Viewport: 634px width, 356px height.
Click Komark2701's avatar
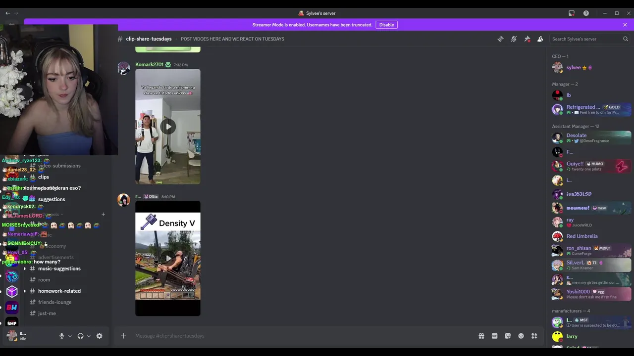pyautogui.click(x=123, y=68)
